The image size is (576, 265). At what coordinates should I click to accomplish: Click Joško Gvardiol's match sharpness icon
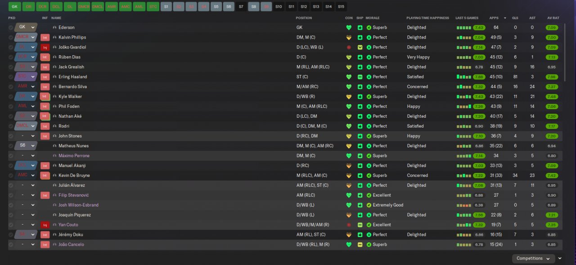(360, 47)
